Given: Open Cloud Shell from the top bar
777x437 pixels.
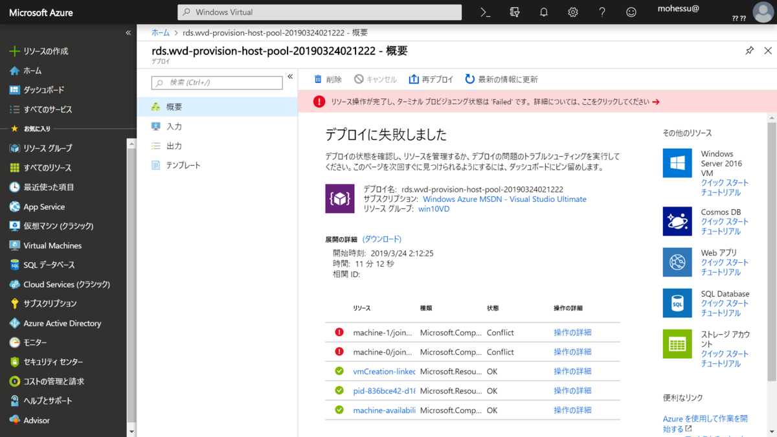Looking at the screenshot, I should [x=486, y=12].
